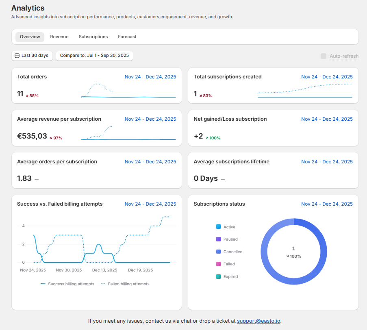Click the Active legend color swatch

click(x=219, y=227)
